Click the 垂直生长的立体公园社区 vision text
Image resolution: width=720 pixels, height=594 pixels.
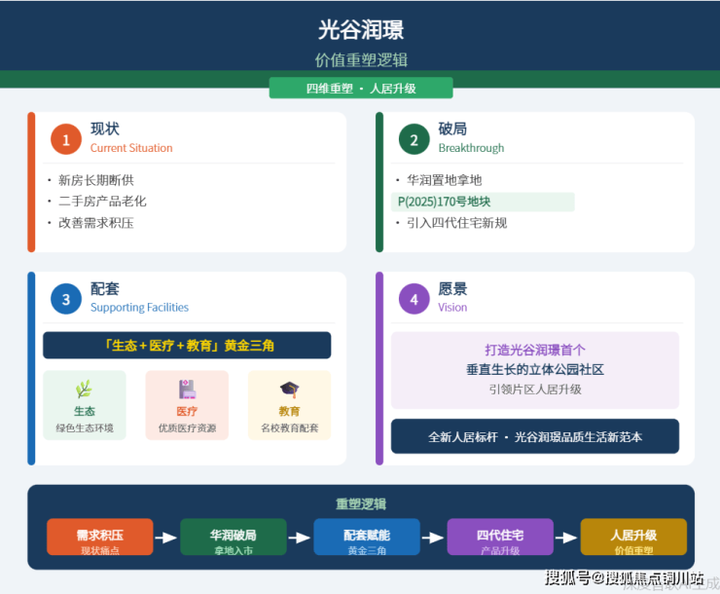pyautogui.click(x=535, y=369)
